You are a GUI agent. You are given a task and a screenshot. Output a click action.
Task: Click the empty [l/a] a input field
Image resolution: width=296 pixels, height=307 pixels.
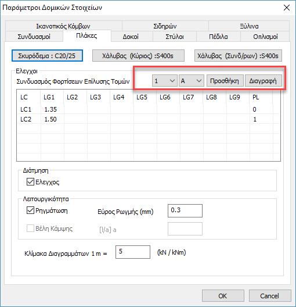click(x=185, y=229)
